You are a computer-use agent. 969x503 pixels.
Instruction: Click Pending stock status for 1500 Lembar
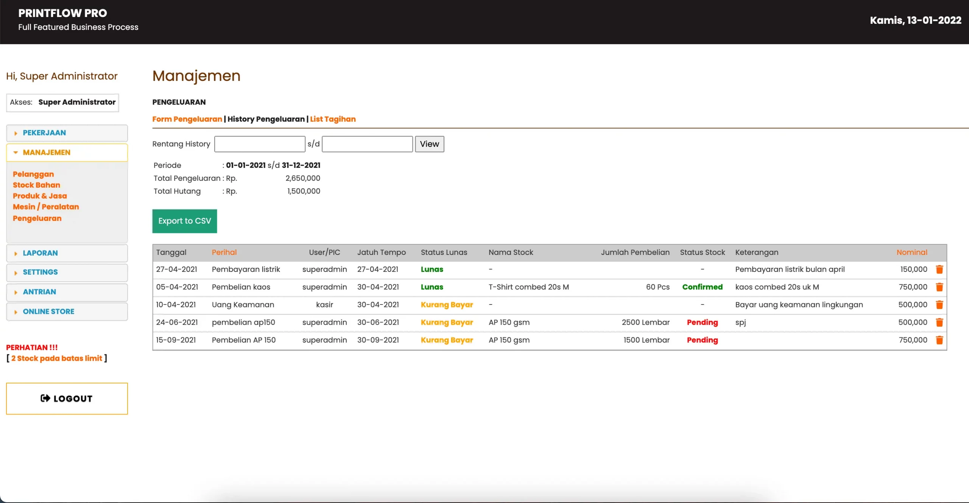click(x=702, y=340)
